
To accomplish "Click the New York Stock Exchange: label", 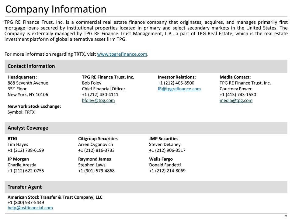I will 34,106.
